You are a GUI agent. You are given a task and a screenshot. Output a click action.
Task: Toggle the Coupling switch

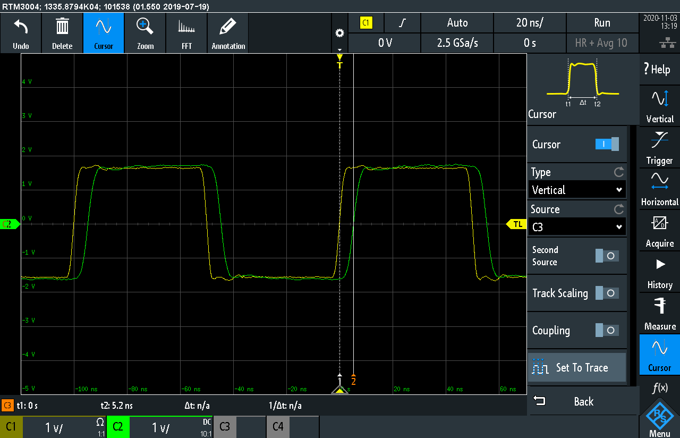[x=607, y=330]
